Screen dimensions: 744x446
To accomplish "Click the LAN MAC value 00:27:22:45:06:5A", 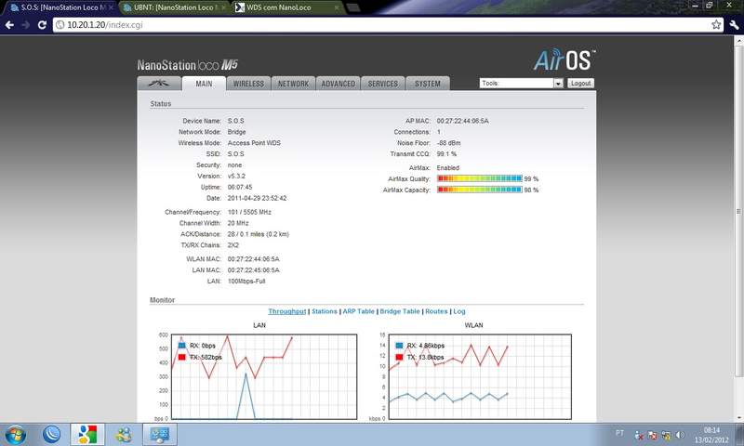I will [x=253, y=270].
